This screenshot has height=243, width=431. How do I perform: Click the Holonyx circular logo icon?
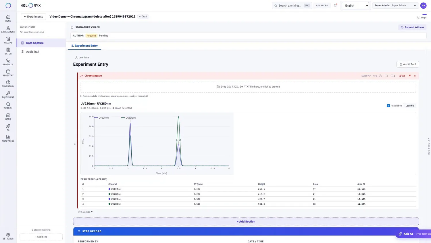click(8, 5)
